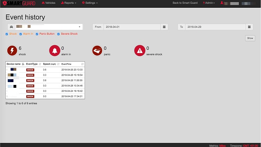Sort table by EventType
261x147 pixels.
pos(33,64)
